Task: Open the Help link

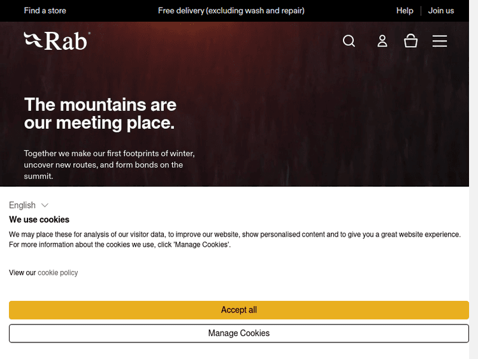Action: 405,10
